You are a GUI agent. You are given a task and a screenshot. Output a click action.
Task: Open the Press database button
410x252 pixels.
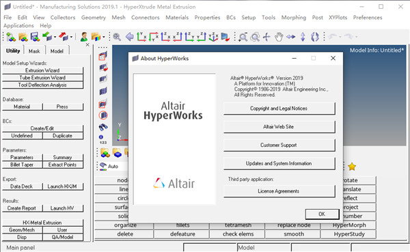[x=62, y=107]
